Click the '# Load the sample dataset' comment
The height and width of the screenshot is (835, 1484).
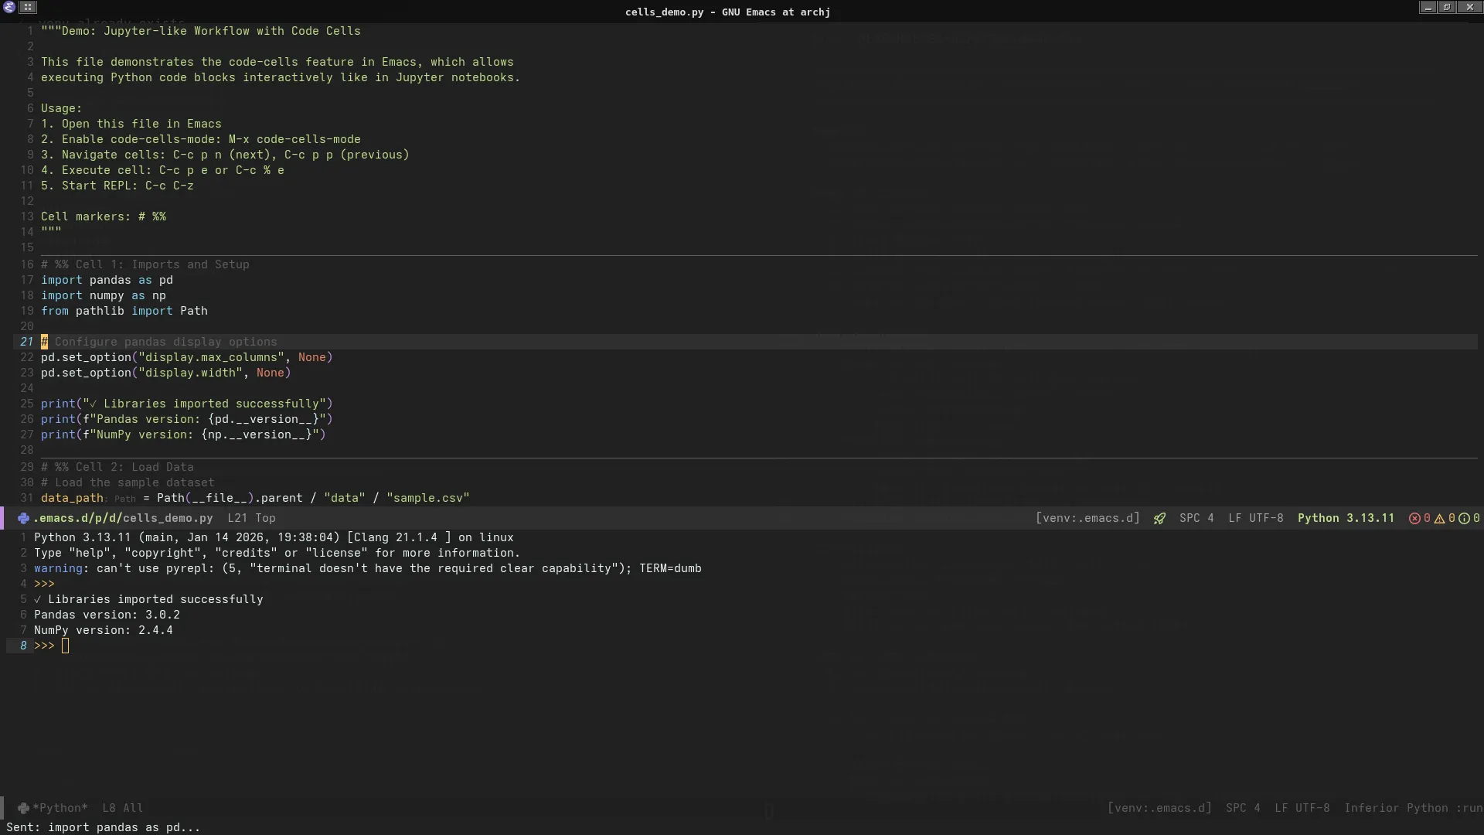(128, 482)
